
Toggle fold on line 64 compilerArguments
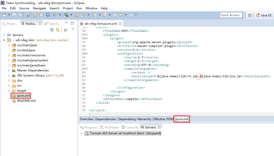click(87, 69)
